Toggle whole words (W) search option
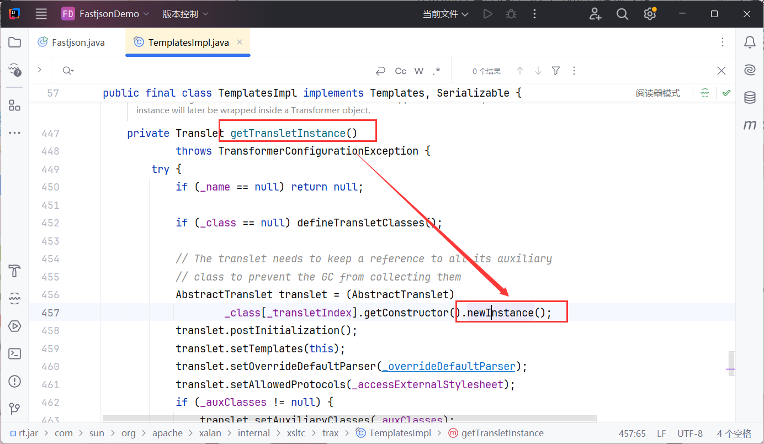 [419, 71]
